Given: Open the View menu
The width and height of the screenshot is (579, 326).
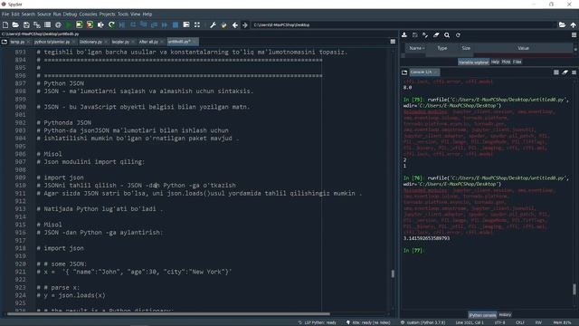Looking at the screenshot, I should point(136,14).
